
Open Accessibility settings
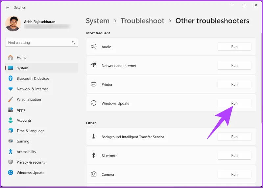[42, 151]
